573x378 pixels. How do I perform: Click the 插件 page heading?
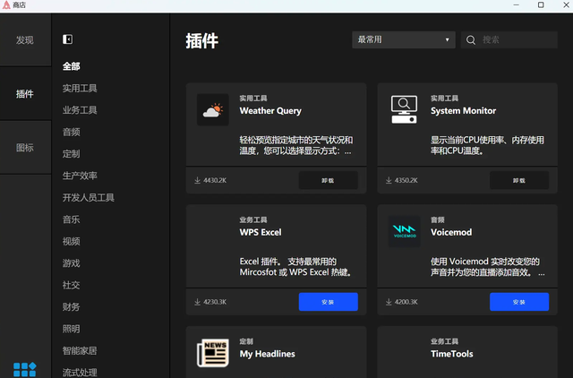[202, 40]
